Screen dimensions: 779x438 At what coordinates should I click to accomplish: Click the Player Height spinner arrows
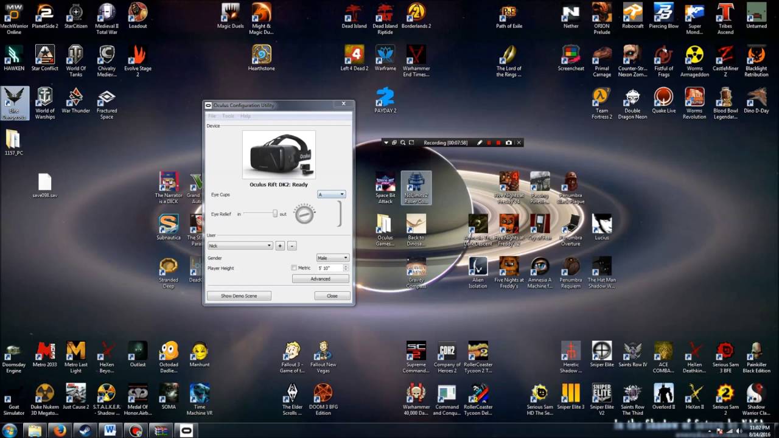346,268
